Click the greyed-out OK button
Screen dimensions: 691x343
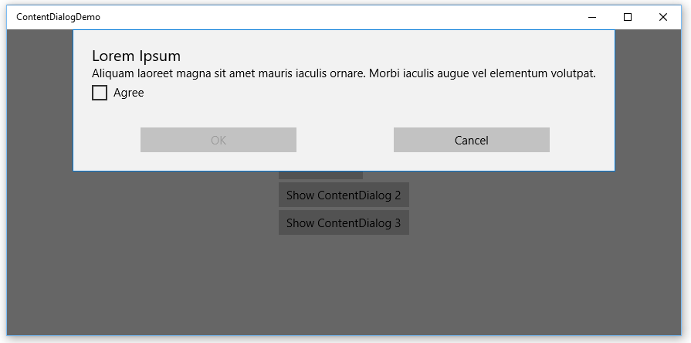tap(218, 140)
